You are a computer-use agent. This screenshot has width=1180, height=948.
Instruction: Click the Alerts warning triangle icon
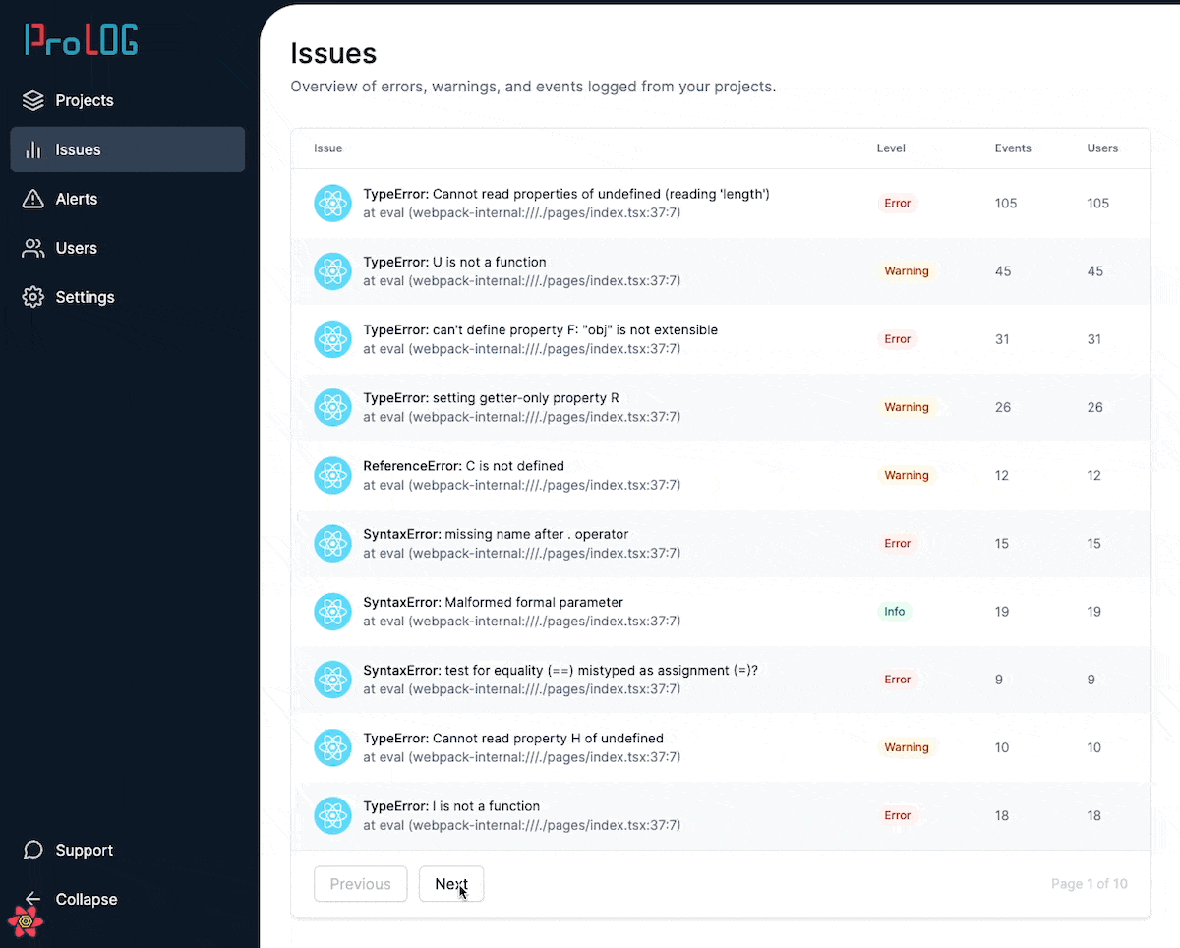click(x=33, y=199)
